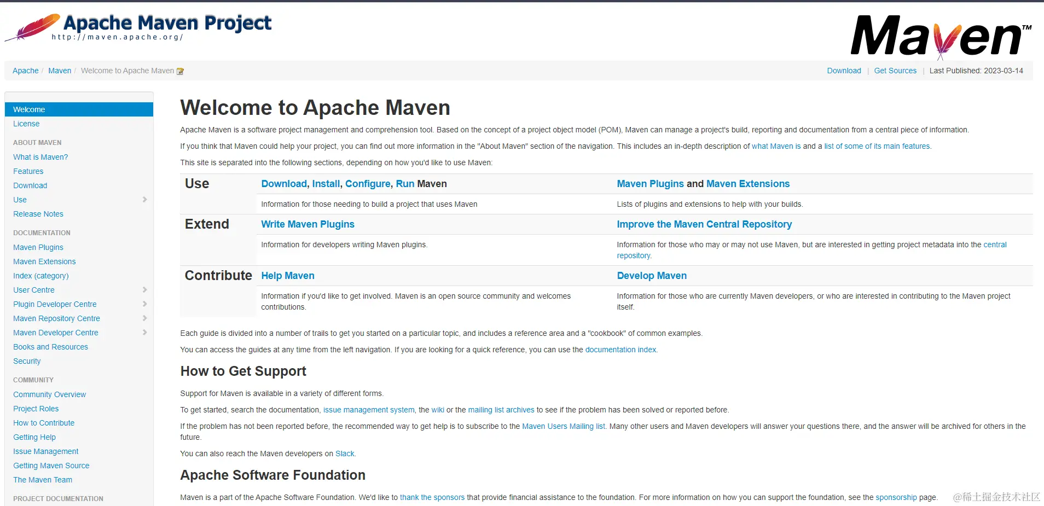
Task: Click the Maven breadcrumb link
Action: click(60, 71)
